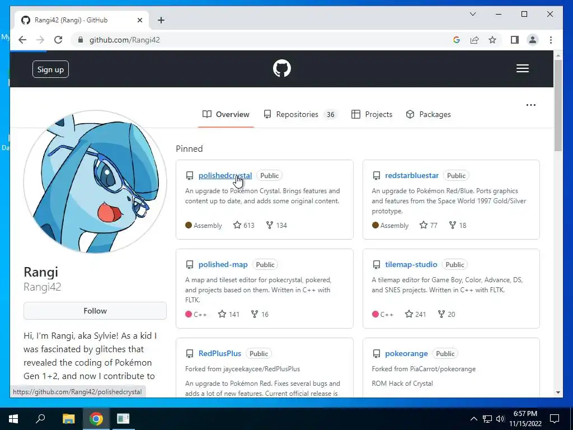Click the Chrome icon in the taskbar

96,419
